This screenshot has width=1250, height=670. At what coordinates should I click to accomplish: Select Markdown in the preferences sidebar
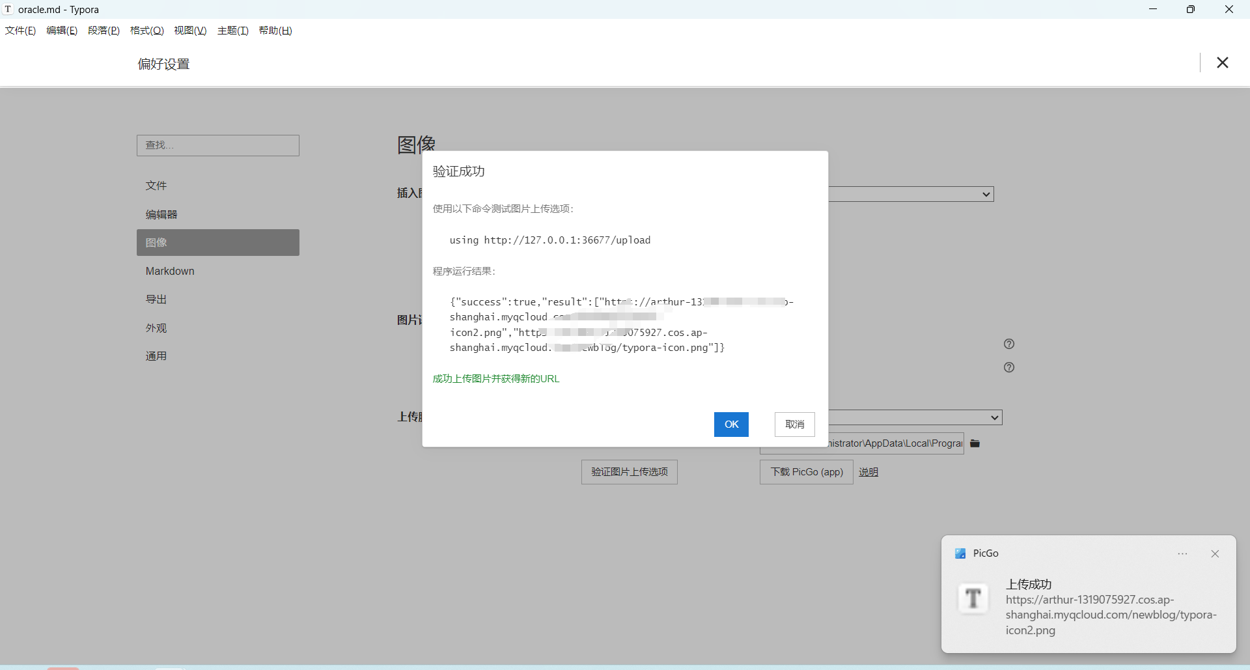click(170, 271)
